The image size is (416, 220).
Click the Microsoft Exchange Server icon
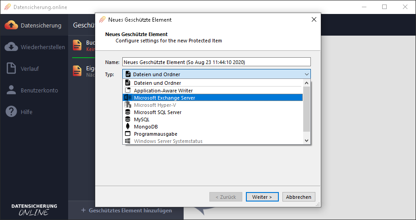click(128, 97)
